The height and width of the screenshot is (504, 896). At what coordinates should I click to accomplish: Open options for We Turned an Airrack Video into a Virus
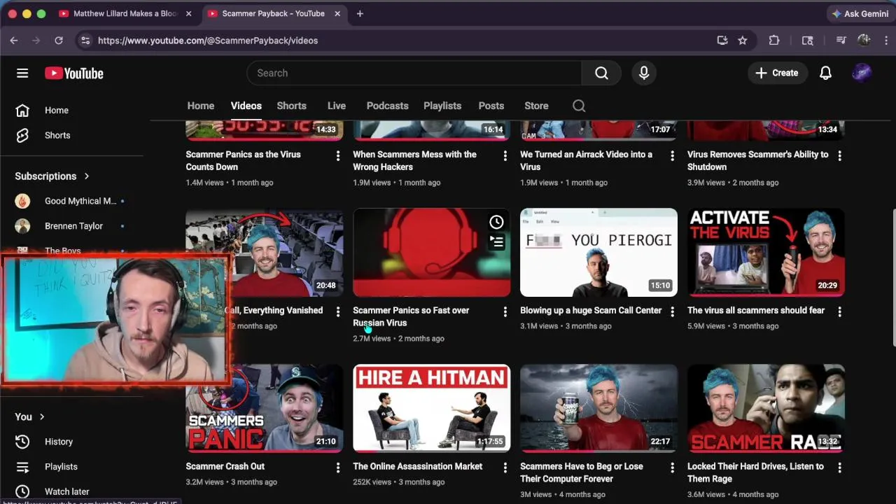click(673, 155)
